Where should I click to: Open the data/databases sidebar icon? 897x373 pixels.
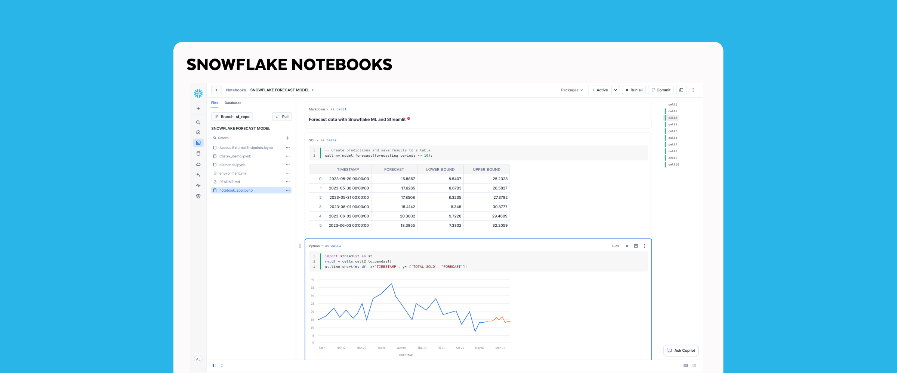coord(198,153)
